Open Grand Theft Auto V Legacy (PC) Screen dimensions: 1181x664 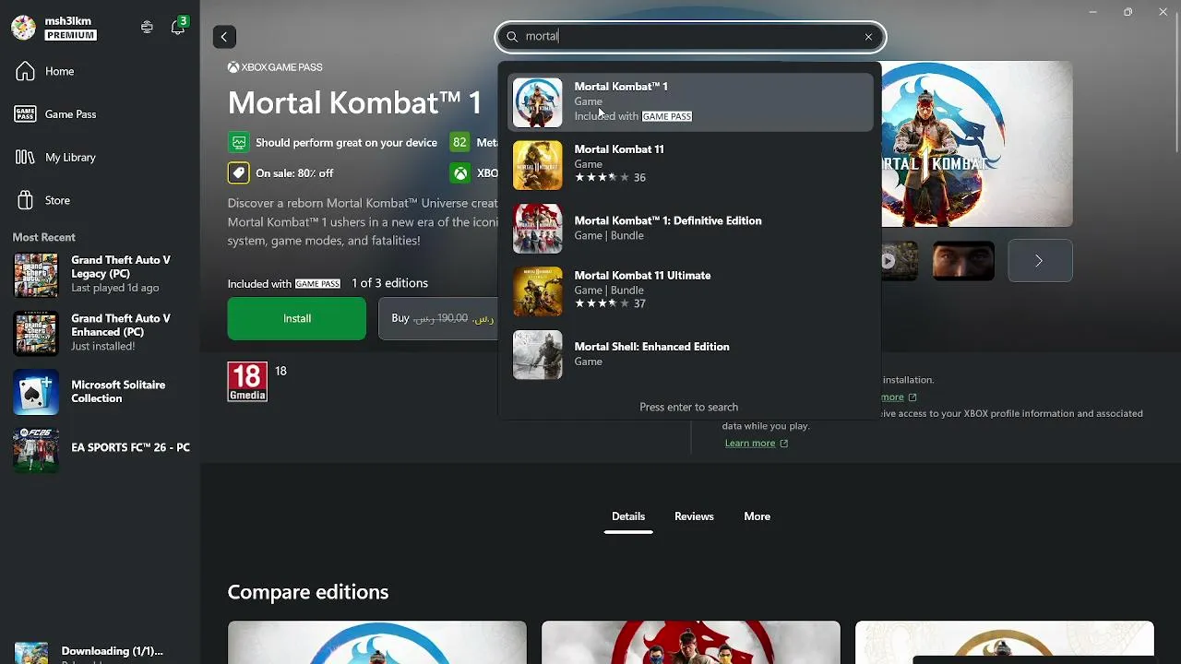coord(100,274)
